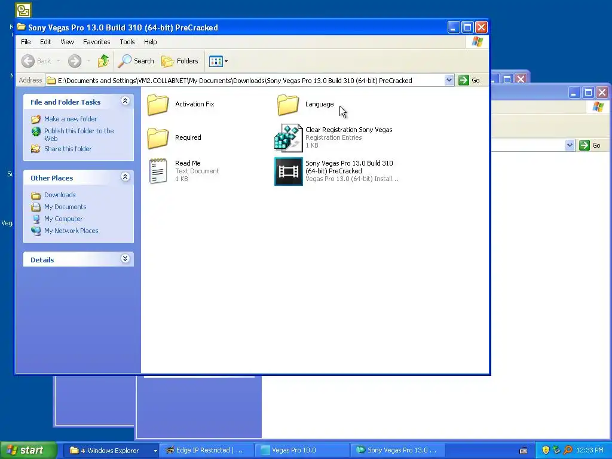Go to My Computer link
The height and width of the screenshot is (459, 612).
click(63, 219)
